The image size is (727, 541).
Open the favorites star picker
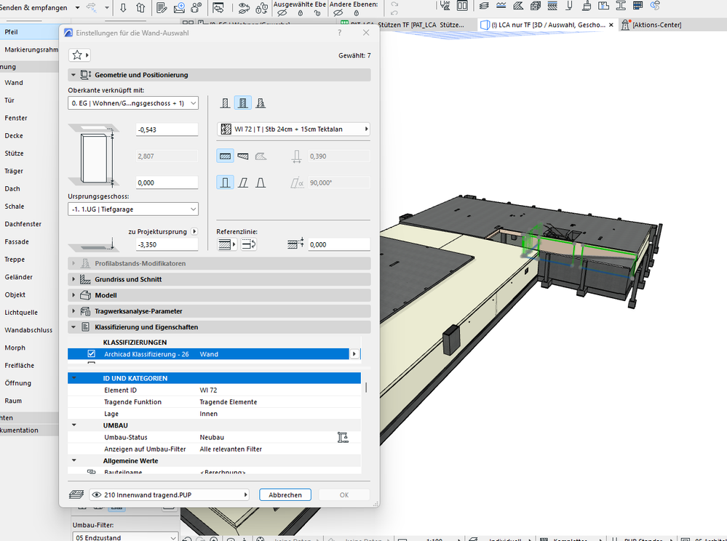tap(79, 55)
